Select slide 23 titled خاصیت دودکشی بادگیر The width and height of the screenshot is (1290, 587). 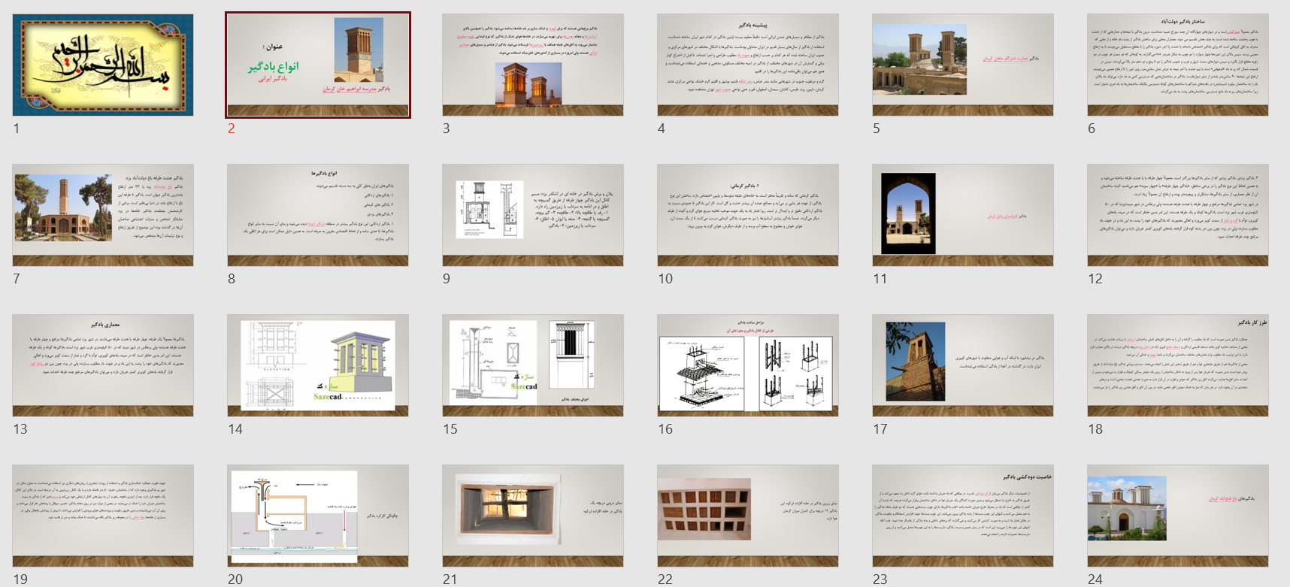pyautogui.click(x=963, y=516)
